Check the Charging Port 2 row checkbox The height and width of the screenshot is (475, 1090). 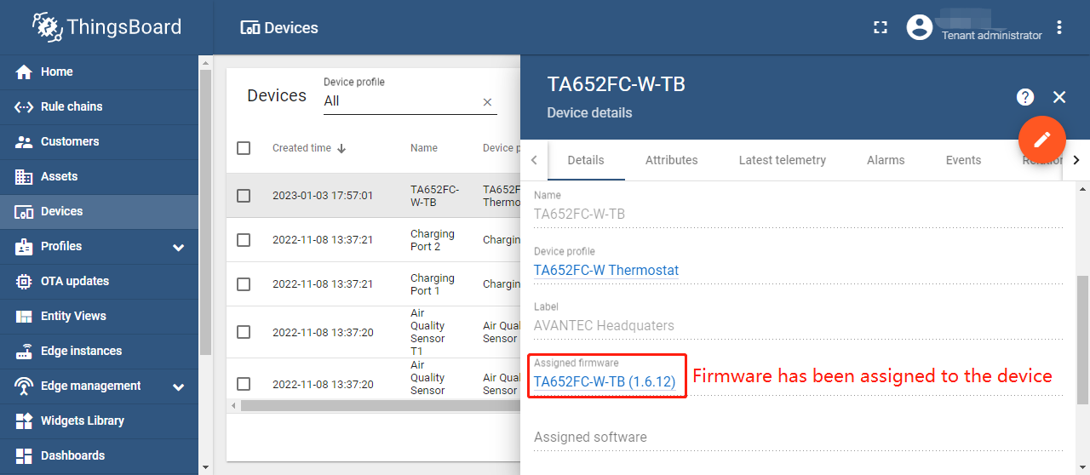[x=244, y=240]
